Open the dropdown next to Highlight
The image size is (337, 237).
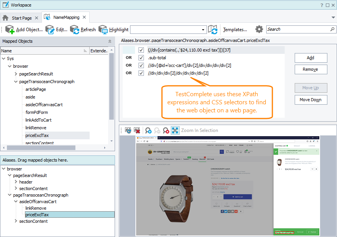click(x=204, y=30)
